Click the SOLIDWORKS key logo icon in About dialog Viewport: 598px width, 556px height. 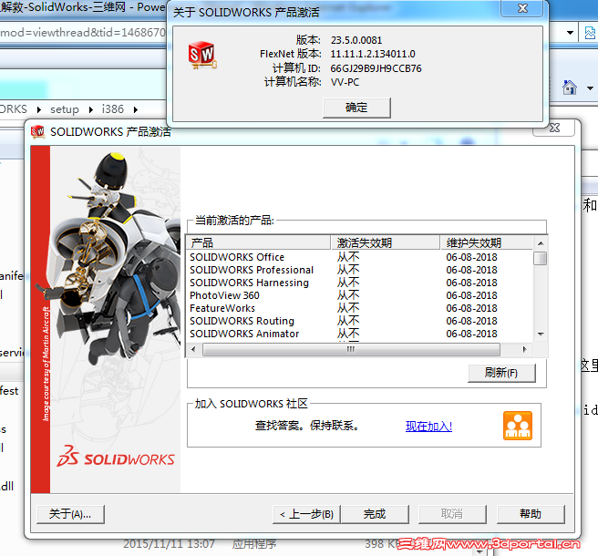click(x=202, y=56)
